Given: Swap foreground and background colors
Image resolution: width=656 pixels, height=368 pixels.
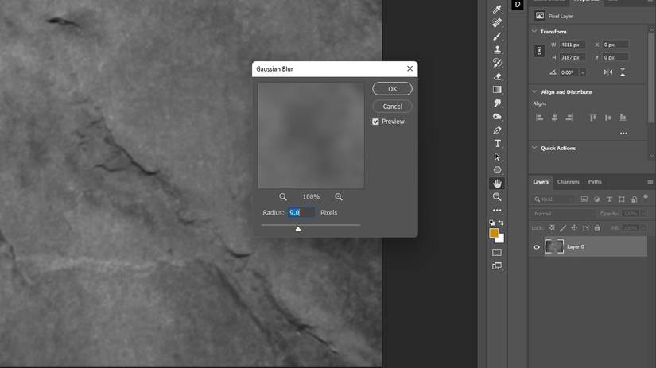Looking at the screenshot, I should [501, 223].
